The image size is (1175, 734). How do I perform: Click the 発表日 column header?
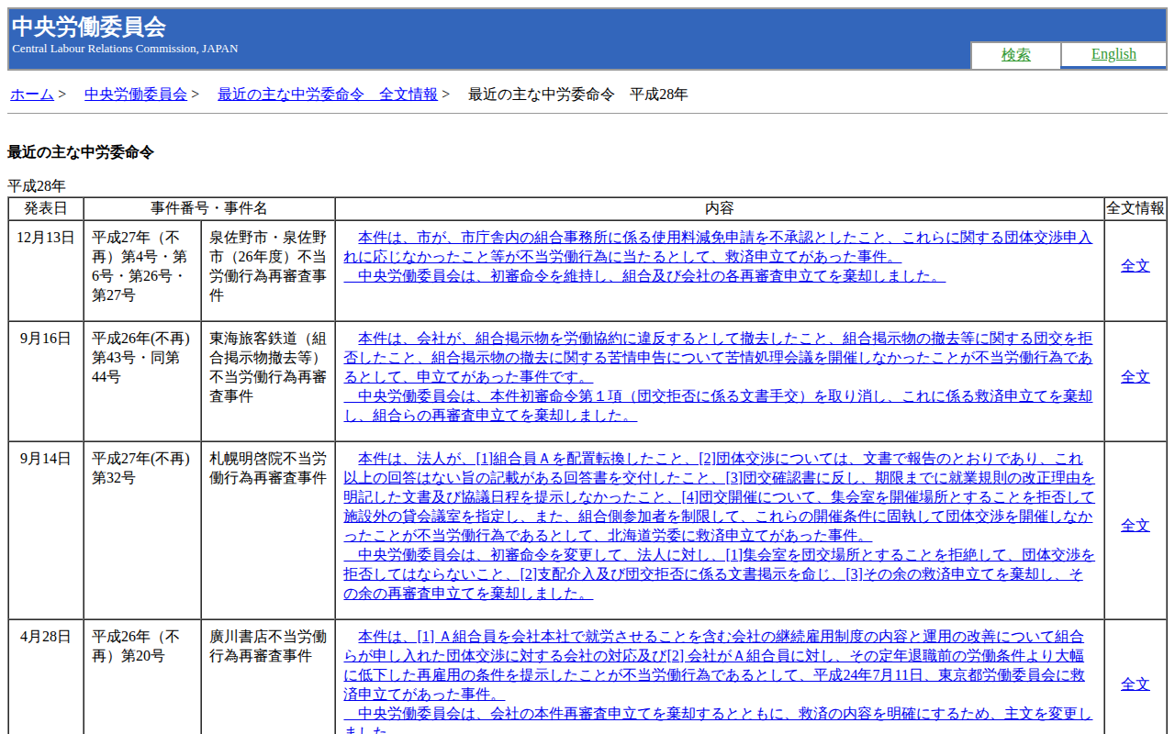45,208
